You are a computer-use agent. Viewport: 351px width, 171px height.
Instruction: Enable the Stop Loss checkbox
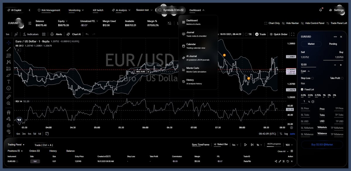pos(313,78)
